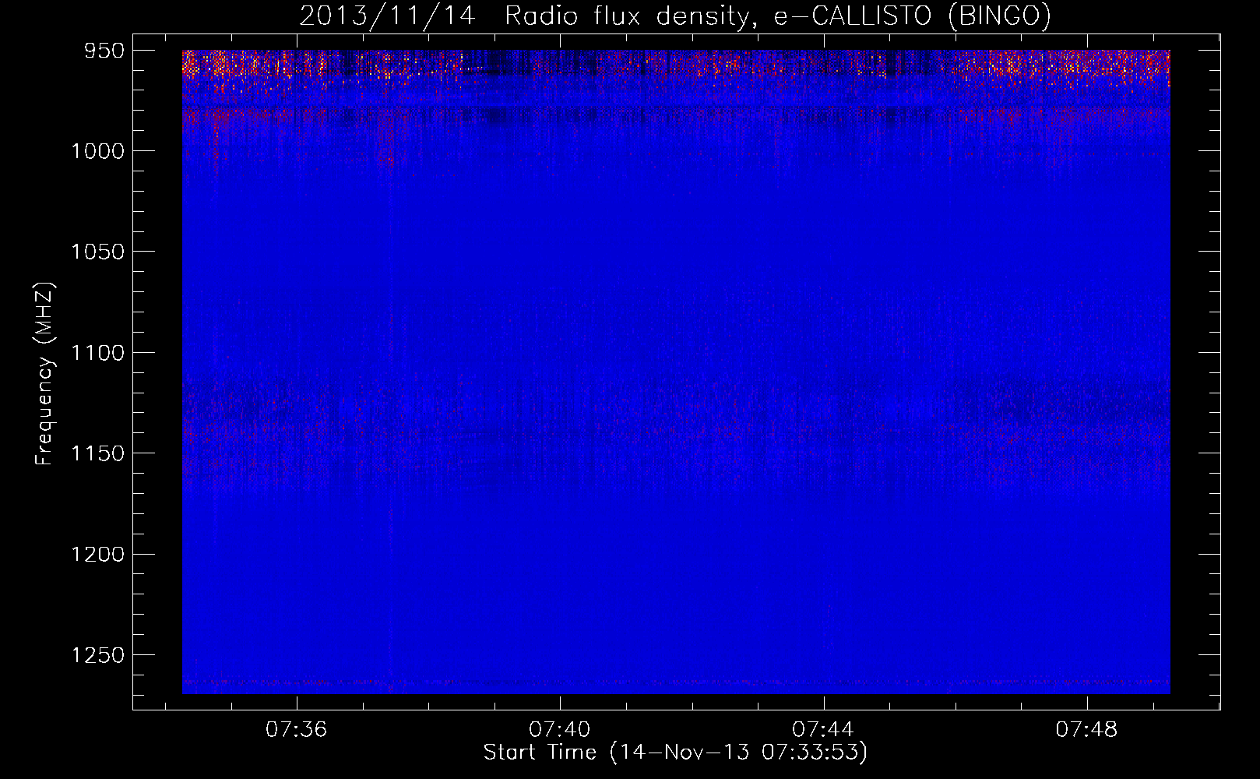Select the '950' frequency axis label
The width and height of the screenshot is (1260, 779).
coord(104,51)
